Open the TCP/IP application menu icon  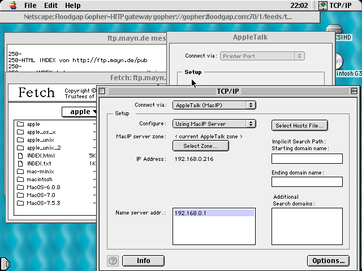pos(323,5)
